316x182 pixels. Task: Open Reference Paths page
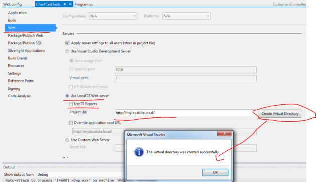(x=21, y=81)
